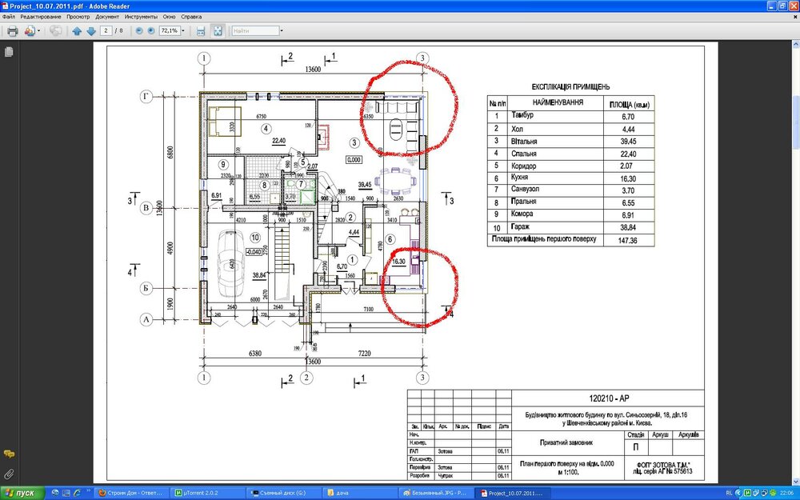Click the 72,1% zoom value field
Image resolution: width=800 pixels, height=500 pixels.
(170, 30)
